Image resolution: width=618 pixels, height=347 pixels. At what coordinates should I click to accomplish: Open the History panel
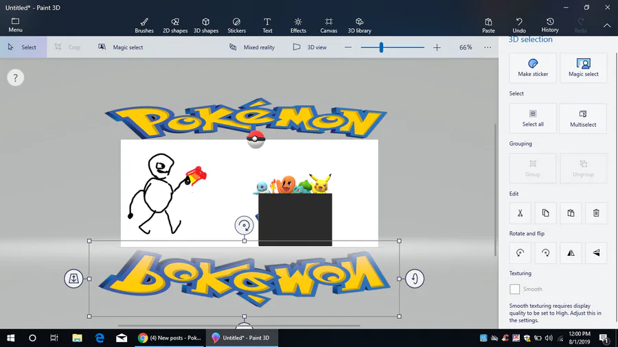[550, 25]
